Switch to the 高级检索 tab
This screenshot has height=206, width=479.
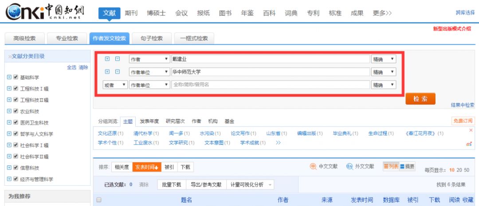coord(24,38)
